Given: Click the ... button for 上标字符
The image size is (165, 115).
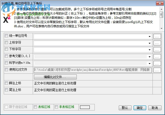Looking at the screenshot, I should pyautogui.click(x=157, y=43).
